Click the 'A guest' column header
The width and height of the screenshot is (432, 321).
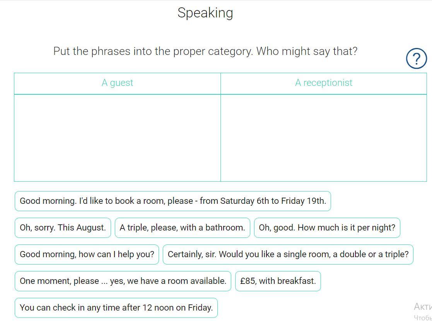click(x=117, y=83)
